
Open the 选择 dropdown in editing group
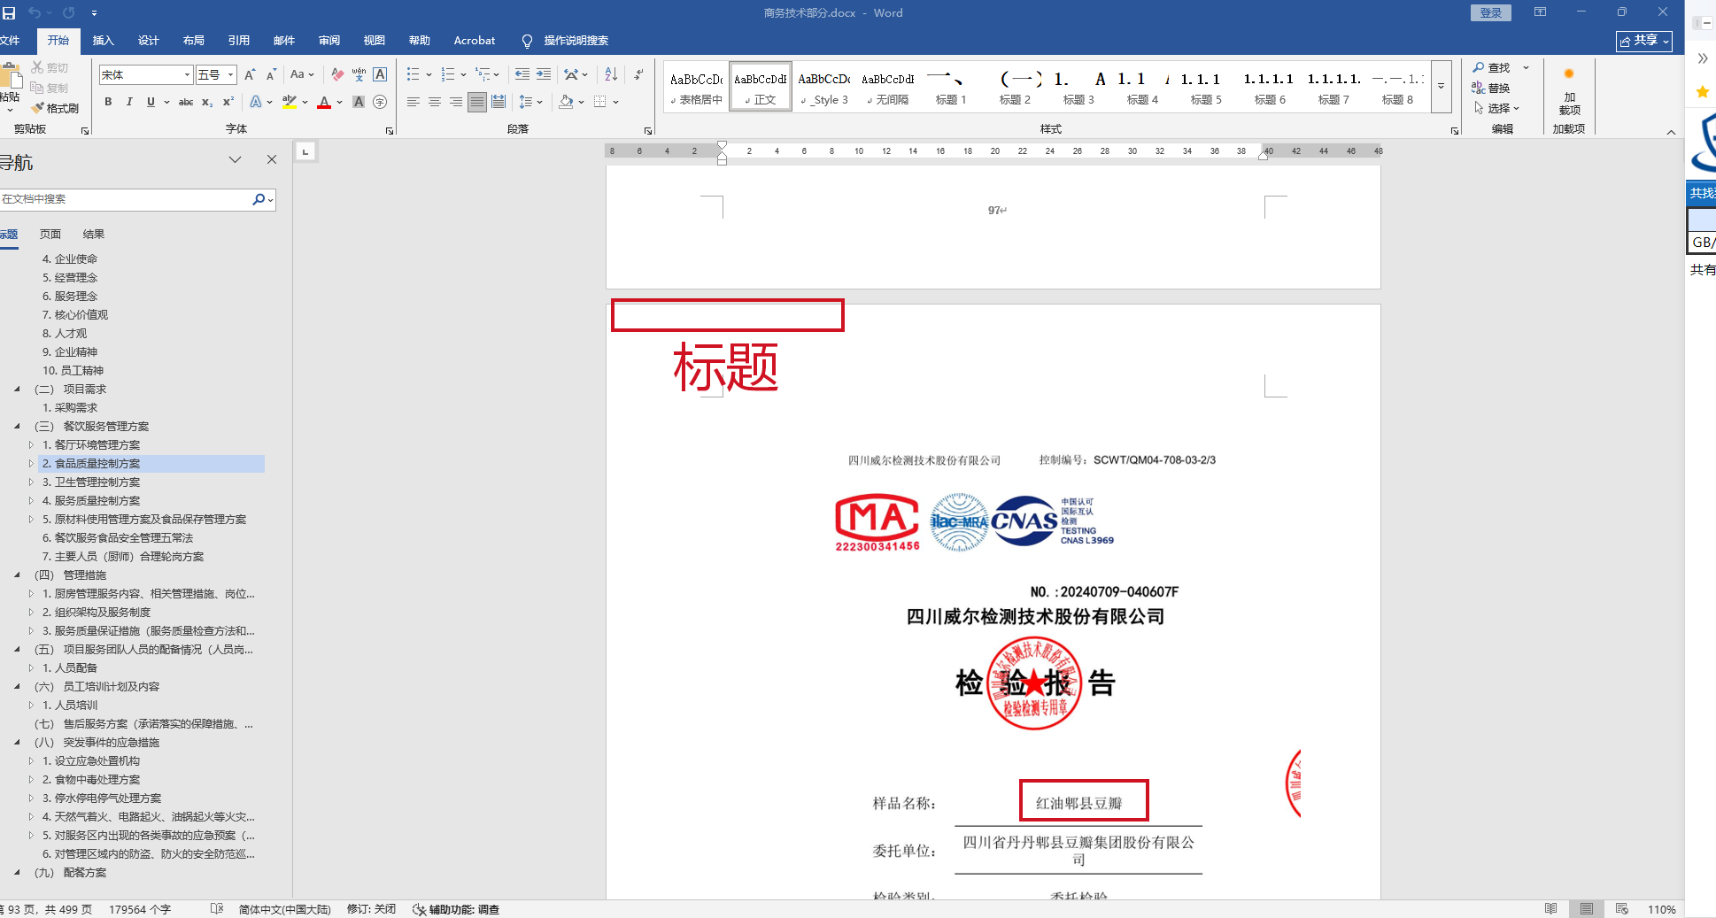point(1496,108)
